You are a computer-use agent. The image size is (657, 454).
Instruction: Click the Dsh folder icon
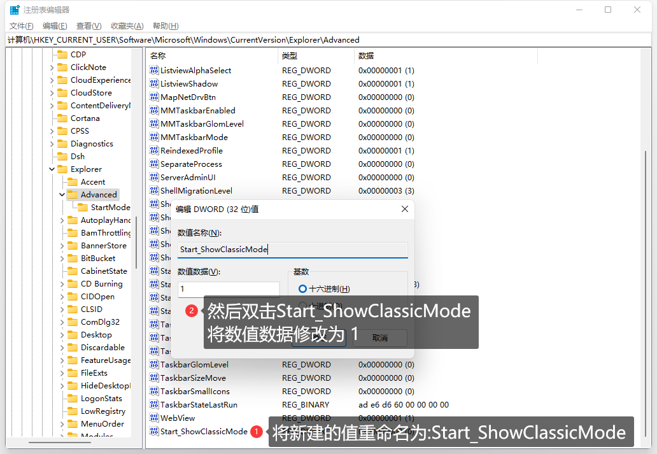[x=62, y=157]
